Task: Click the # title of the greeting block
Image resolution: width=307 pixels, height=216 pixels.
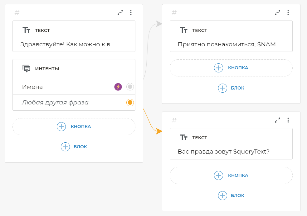Action: [x=17, y=13]
